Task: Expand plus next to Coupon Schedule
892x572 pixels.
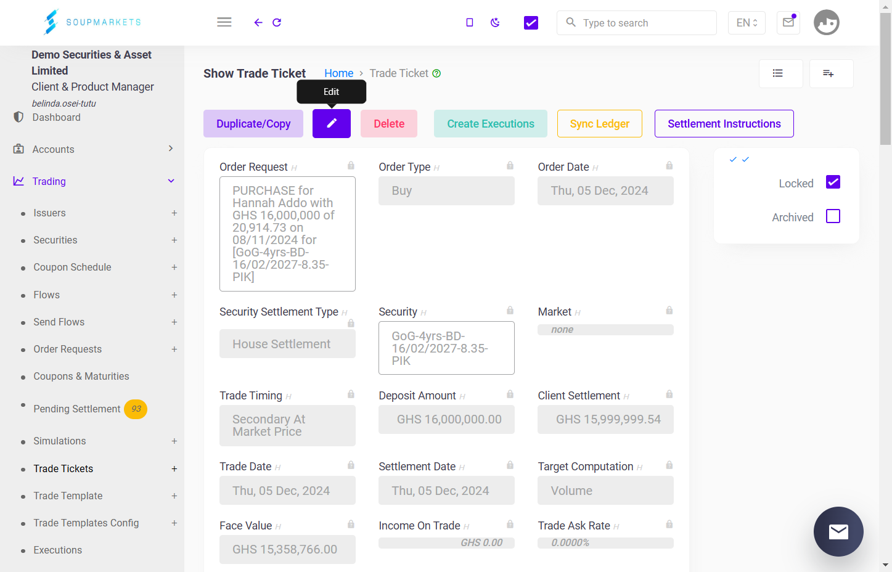Action: point(174,267)
